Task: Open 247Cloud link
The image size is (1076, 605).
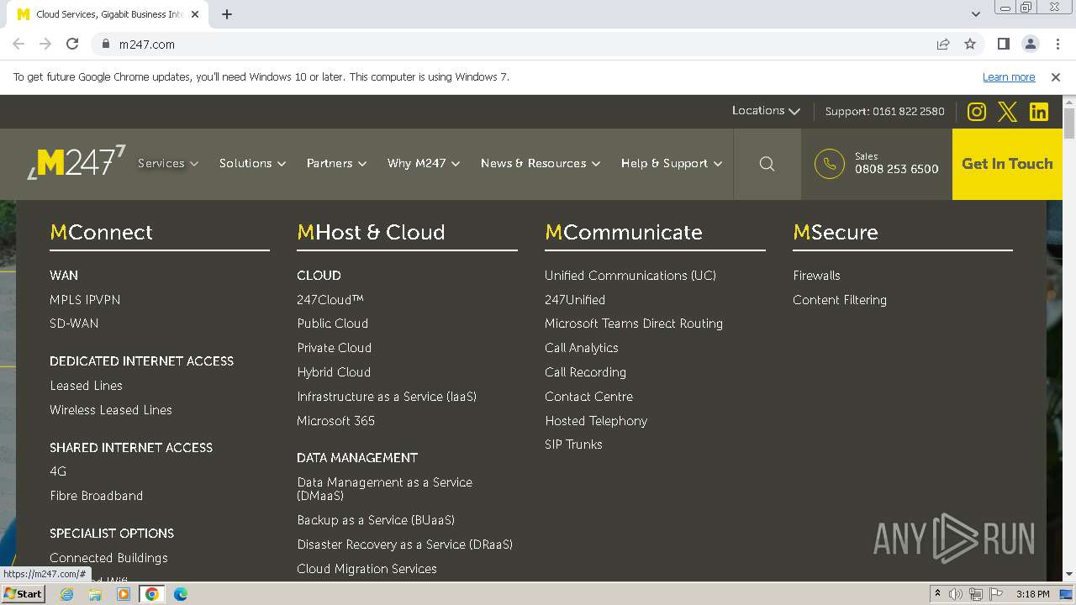Action: pyautogui.click(x=330, y=299)
